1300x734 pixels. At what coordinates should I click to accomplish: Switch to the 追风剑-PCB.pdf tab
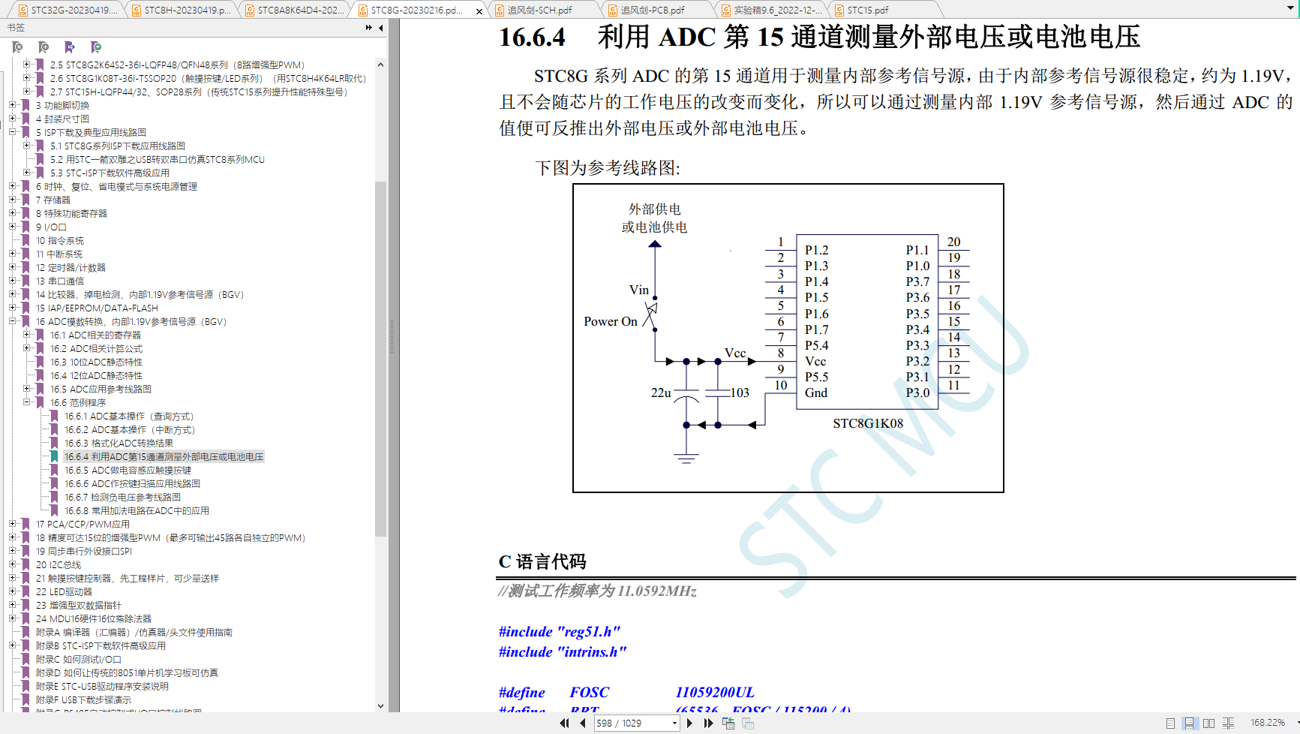[x=659, y=10]
